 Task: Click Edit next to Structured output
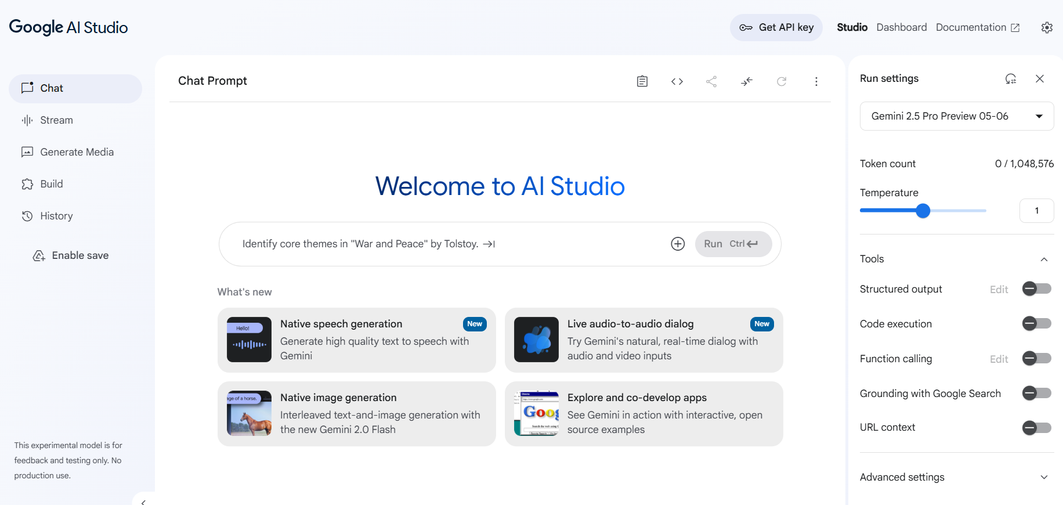coord(999,289)
